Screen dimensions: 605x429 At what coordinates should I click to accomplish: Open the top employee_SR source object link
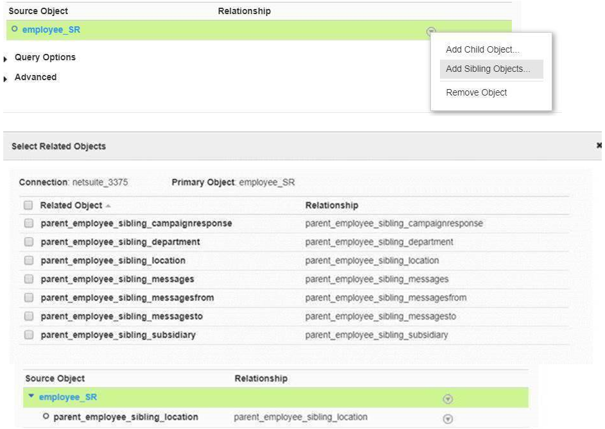click(x=51, y=29)
